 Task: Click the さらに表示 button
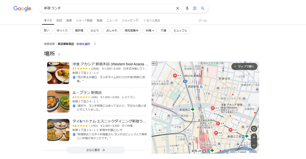coord(96,150)
